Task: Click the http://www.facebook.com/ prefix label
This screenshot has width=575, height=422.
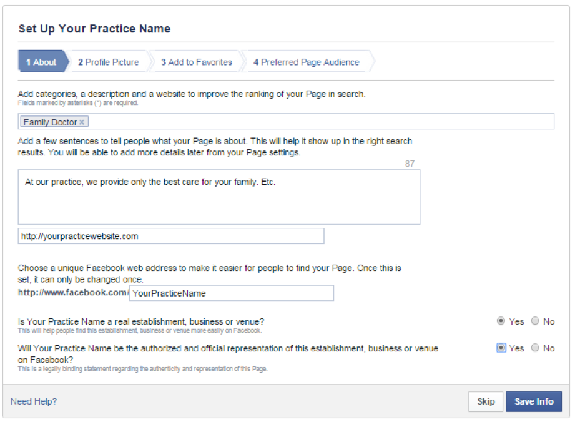Action: pos(73,293)
